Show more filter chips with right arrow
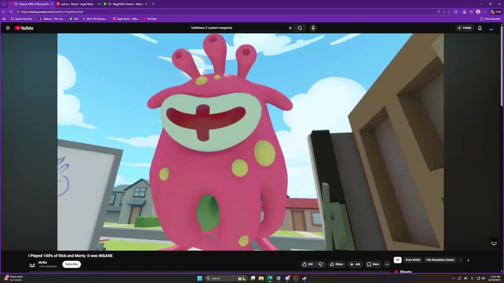This screenshot has width=504, height=283. click(x=468, y=260)
